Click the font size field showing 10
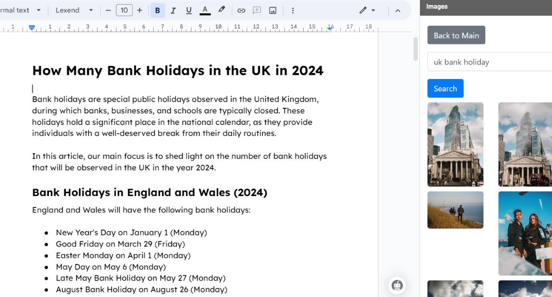This screenshot has height=297, width=552. click(x=124, y=10)
